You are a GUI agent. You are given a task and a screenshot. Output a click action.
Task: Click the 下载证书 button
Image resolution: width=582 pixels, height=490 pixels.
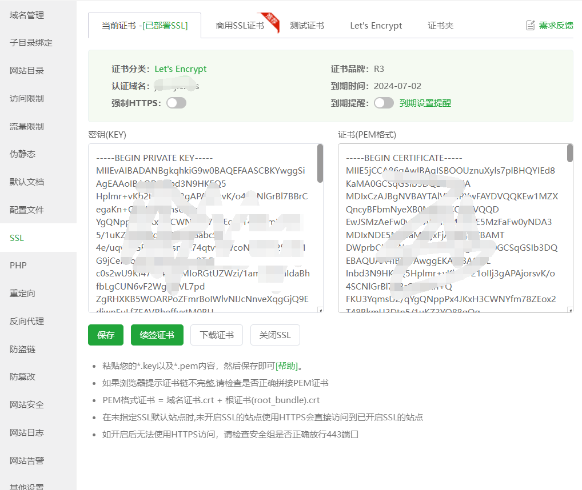(216, 335)
